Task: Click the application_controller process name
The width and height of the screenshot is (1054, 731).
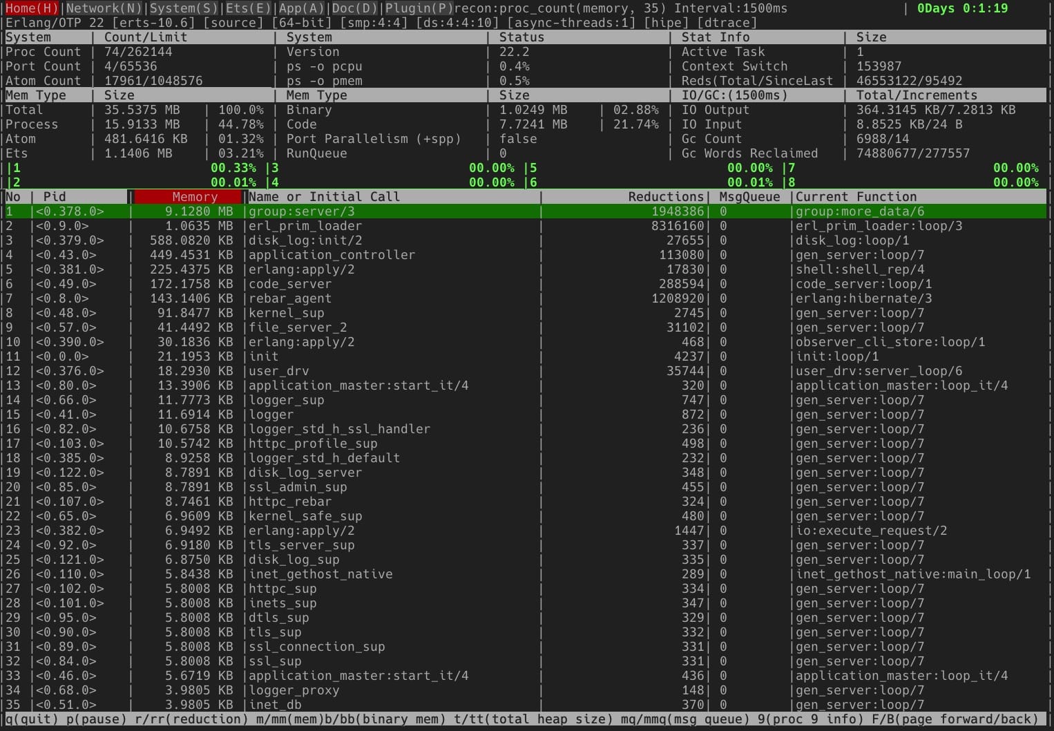Action: [x=332, y=255]
